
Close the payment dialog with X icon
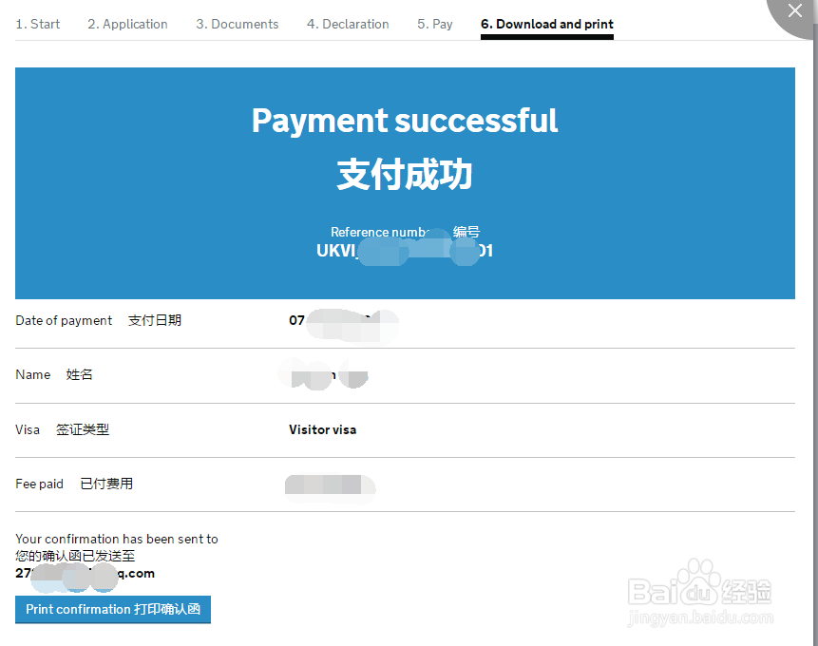click(794, 11)
